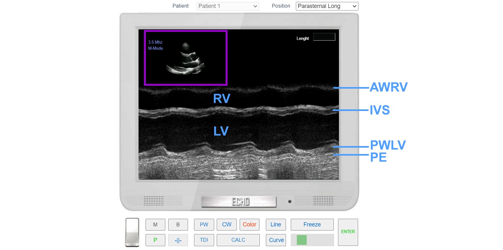The image size is (503, 250).
Task: Enable Color Doppler mode
Action: click(x=249, y=224)
